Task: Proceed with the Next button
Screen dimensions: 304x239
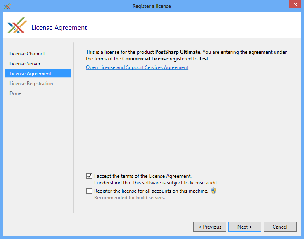Action: tap(245, 227)
